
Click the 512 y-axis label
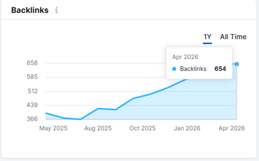32,91
